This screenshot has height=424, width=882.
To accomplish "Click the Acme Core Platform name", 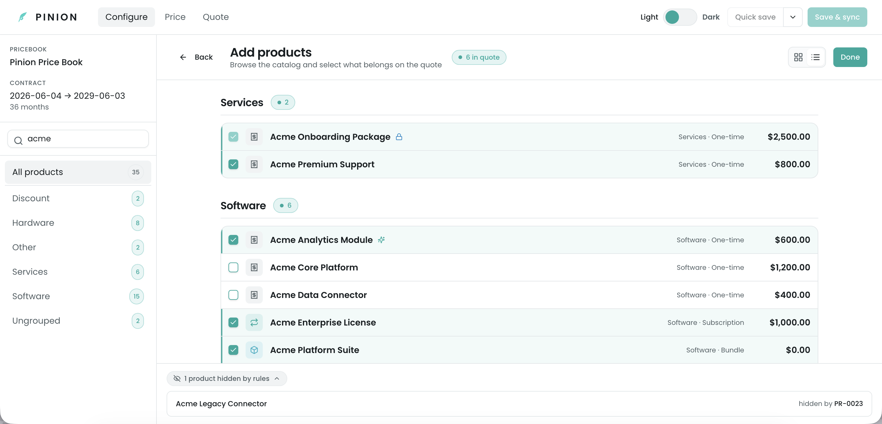I will point(314,267).
